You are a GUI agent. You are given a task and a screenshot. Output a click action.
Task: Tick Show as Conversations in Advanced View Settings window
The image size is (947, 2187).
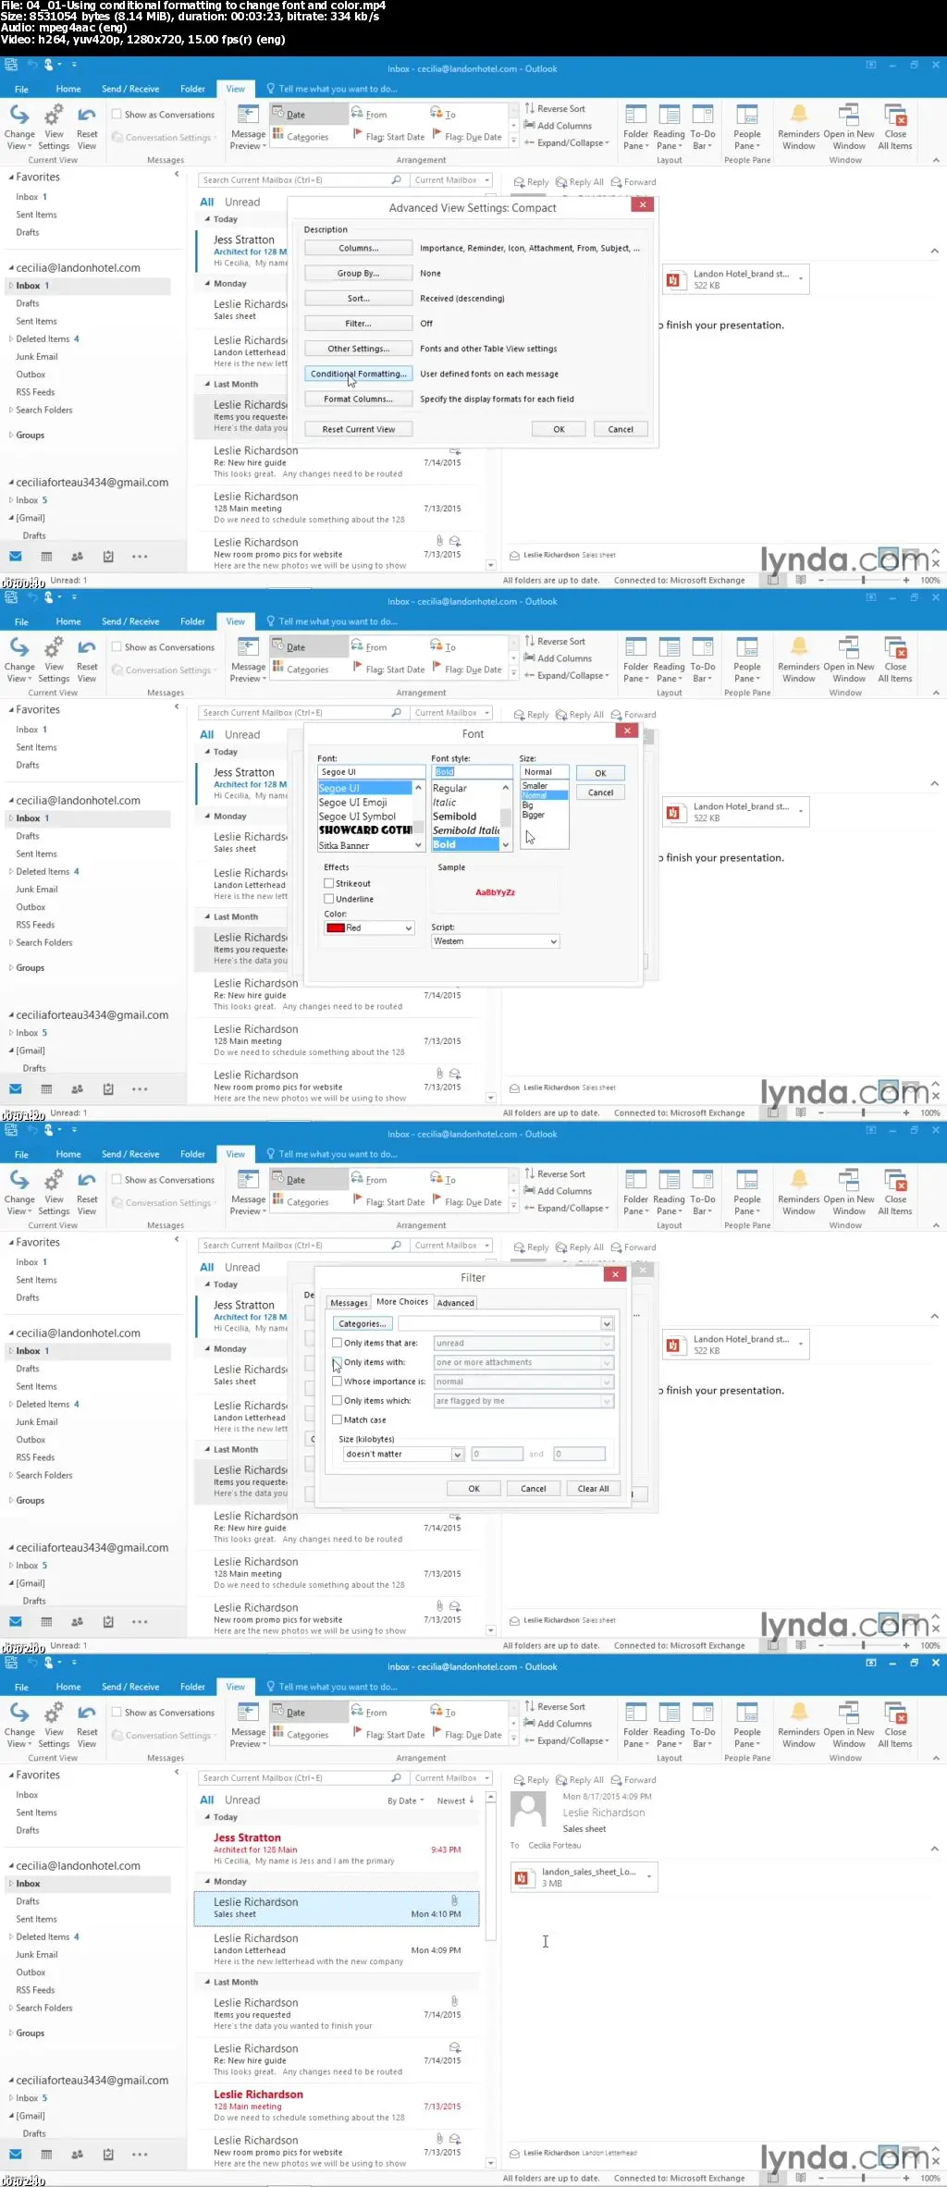[x=117, y=115]
